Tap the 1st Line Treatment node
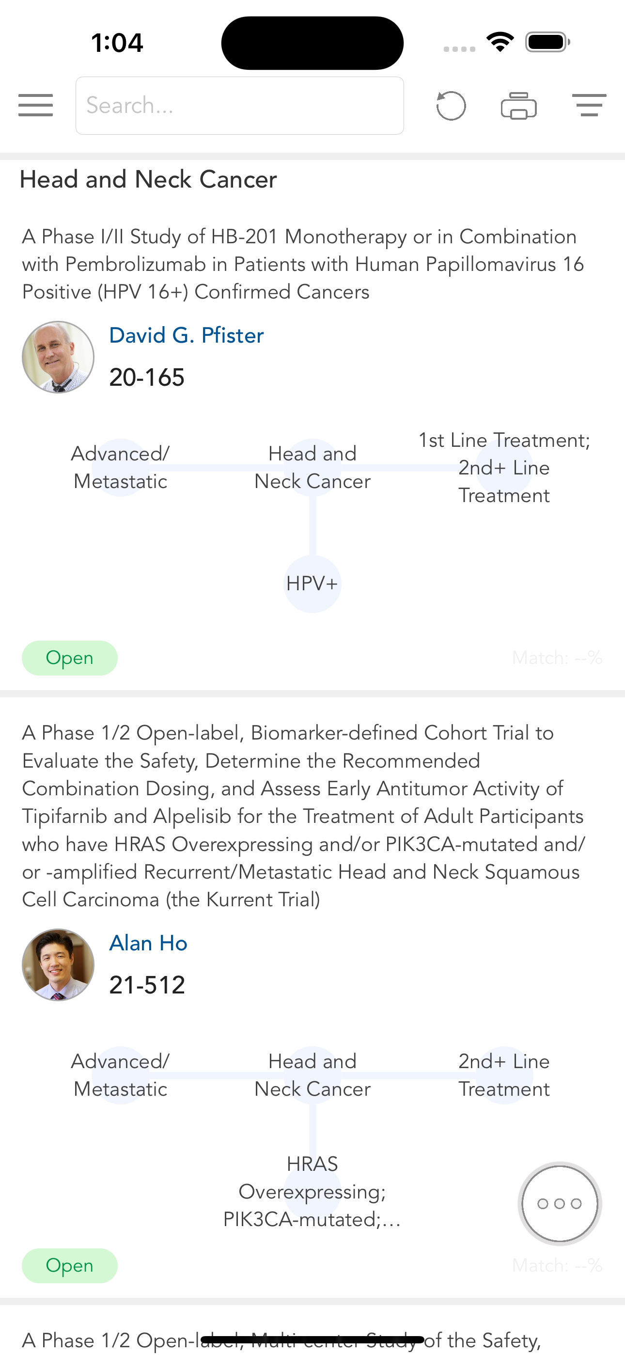 pyautogui.click(x=504, y=468)
